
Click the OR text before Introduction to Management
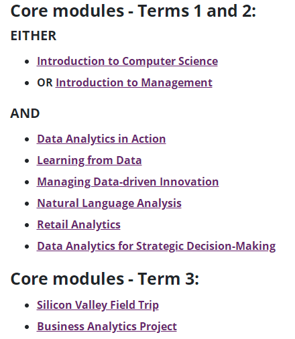(x=45, y=82)
